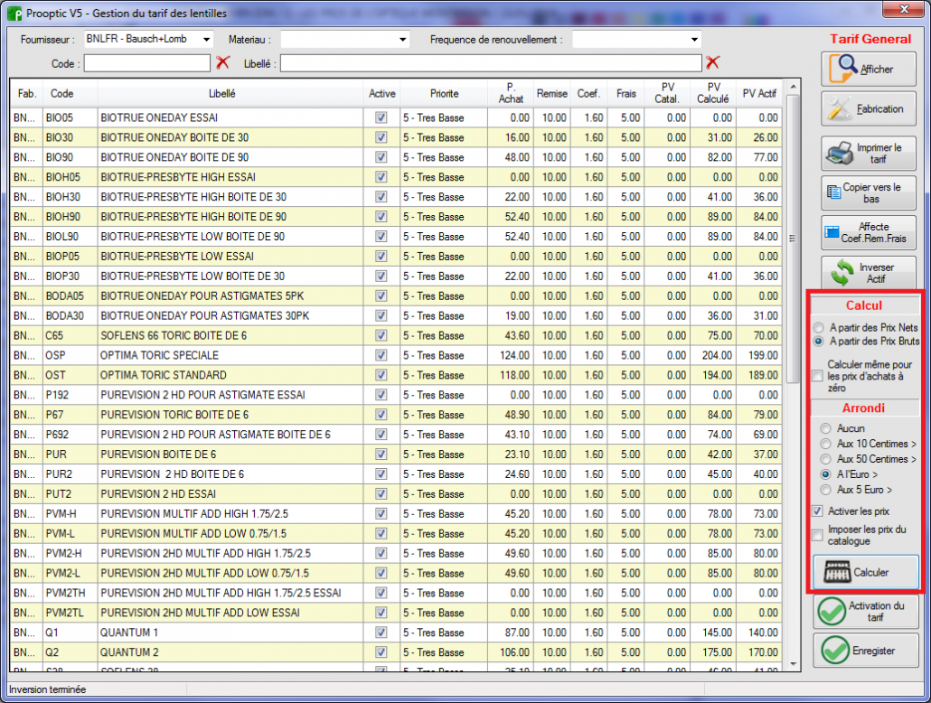Image resolution: width=931 pixels, height=703 pixels.
Task: Click the Priorite column header
Action: coord(444,93)
